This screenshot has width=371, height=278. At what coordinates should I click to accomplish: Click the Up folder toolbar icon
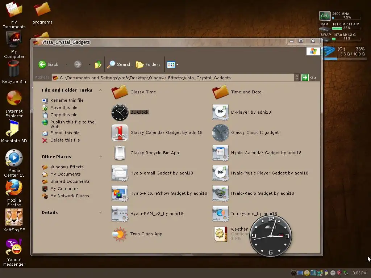[x=98, y=64]
